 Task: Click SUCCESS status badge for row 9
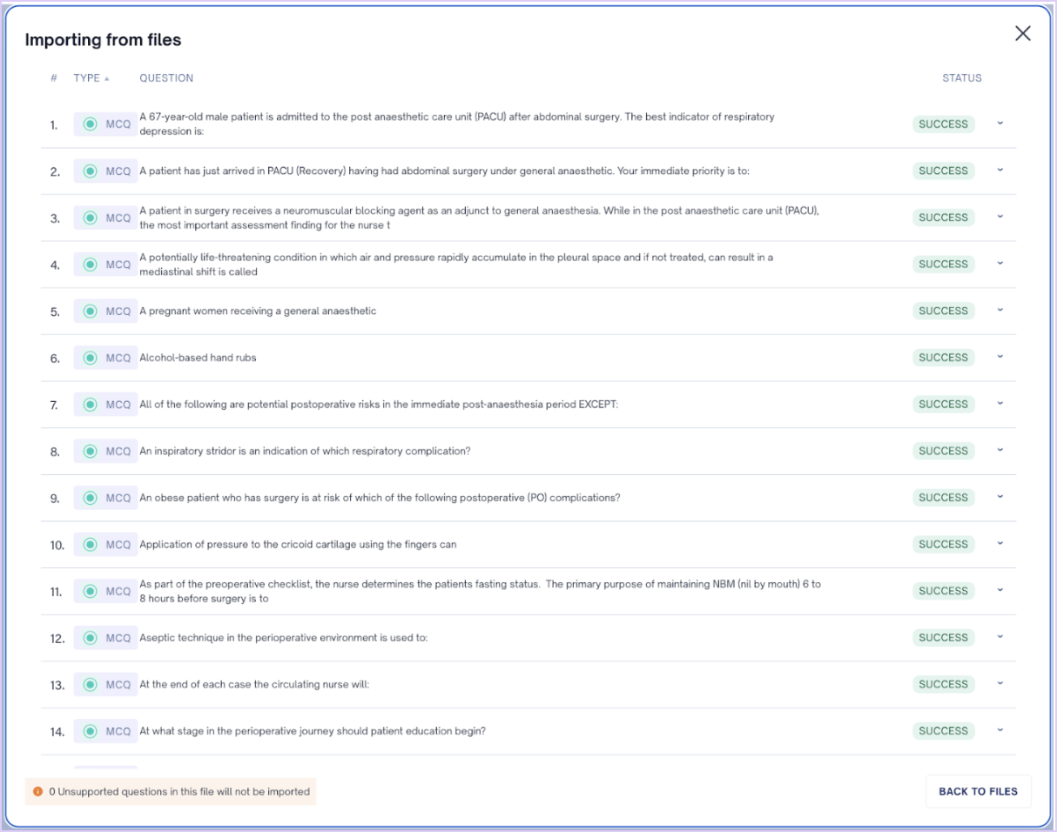(x=943, y=497)
